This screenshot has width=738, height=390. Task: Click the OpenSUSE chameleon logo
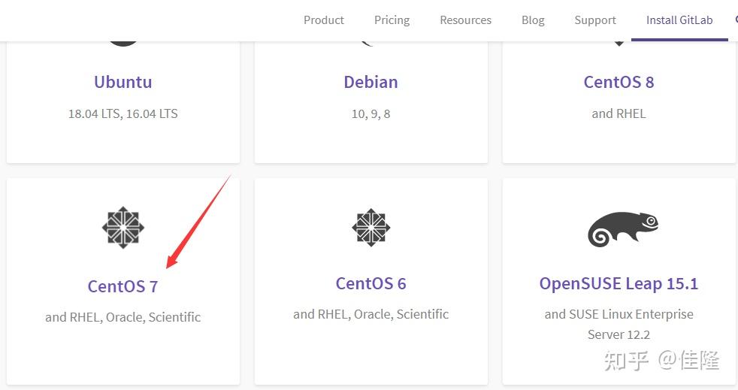[622, 228]
